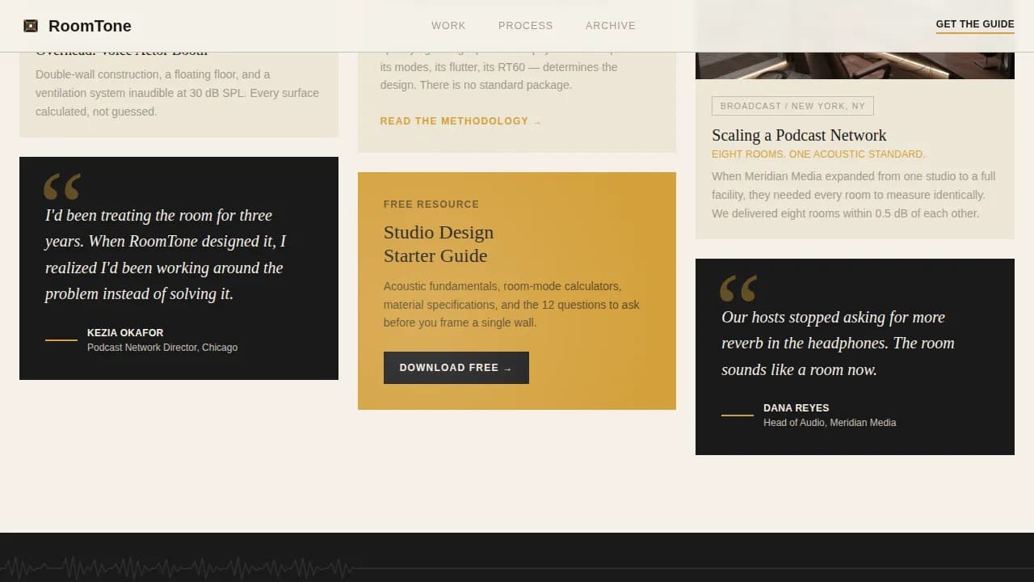Select the Studio Design Starter Guide heading

438,244
